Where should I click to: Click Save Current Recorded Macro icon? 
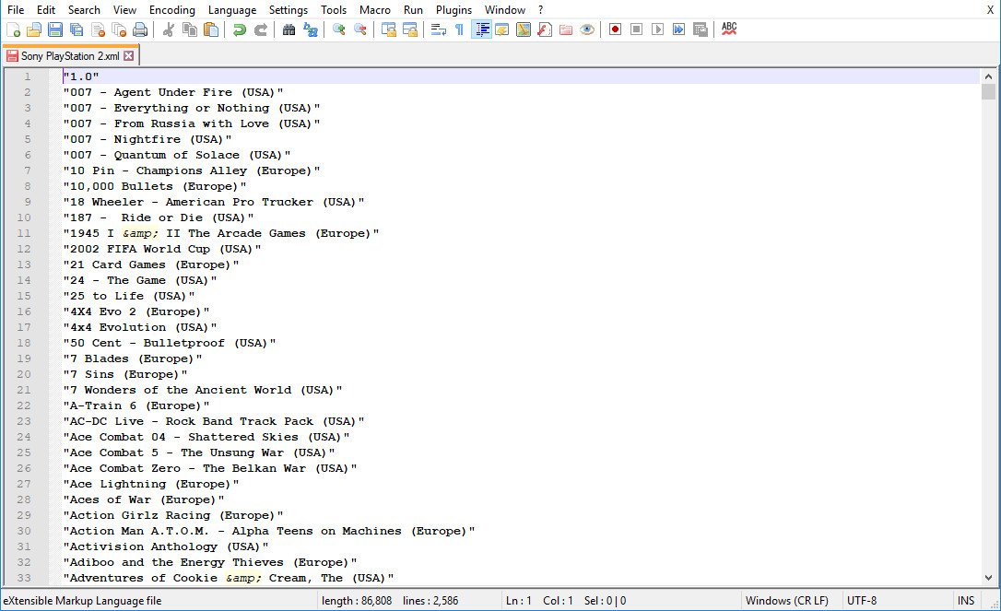[x=700, y=29]
